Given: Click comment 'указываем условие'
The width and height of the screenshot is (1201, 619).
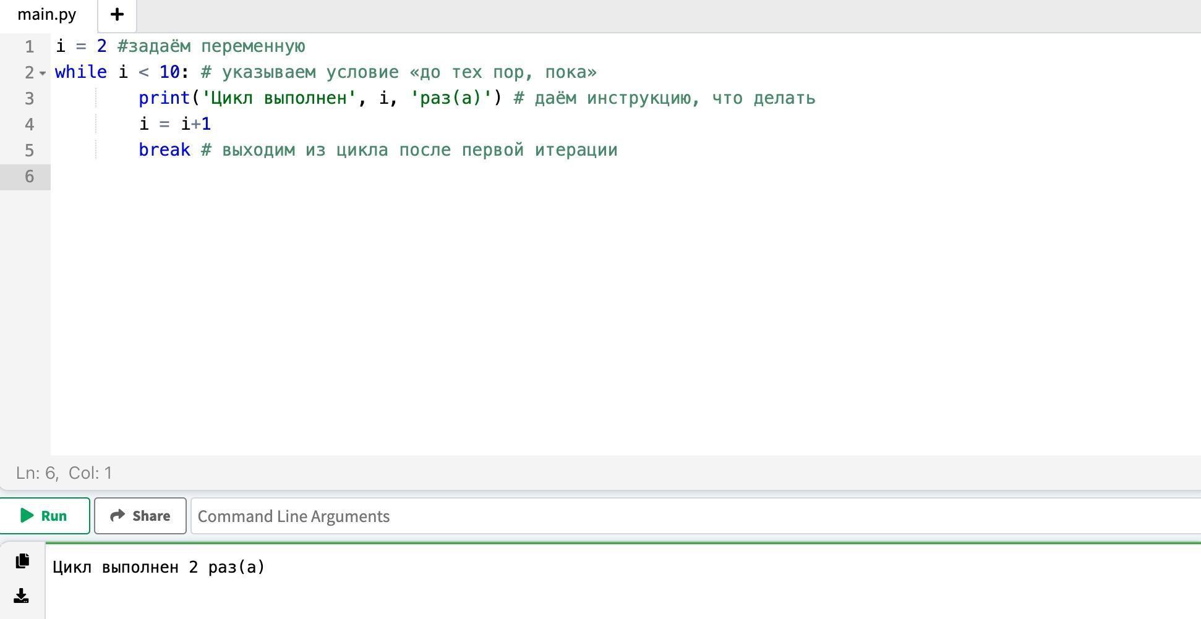Looking at the screenshot, I should 310,72.
